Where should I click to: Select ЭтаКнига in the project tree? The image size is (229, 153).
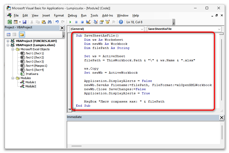pos(31,74)
